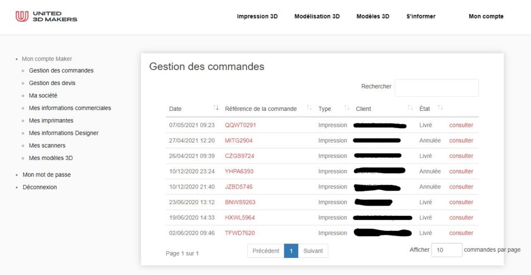The height and width of the screenshot is (275, 531).
Task: Click consulter for order TFWD7620
Action: point(461,233)
